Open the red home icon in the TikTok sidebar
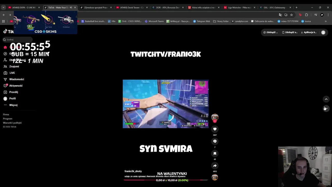The height and width of the screenshot is (187, 332). point(5,47)
